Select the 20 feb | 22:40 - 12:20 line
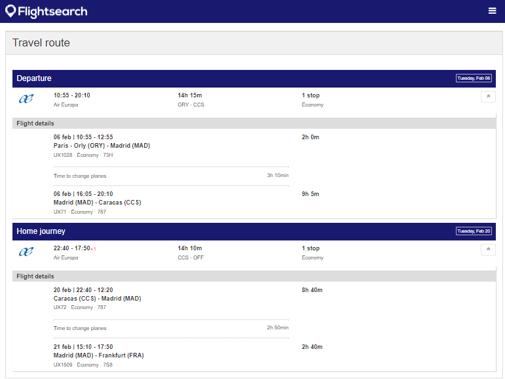505x379 pixels. coord(83,289)
